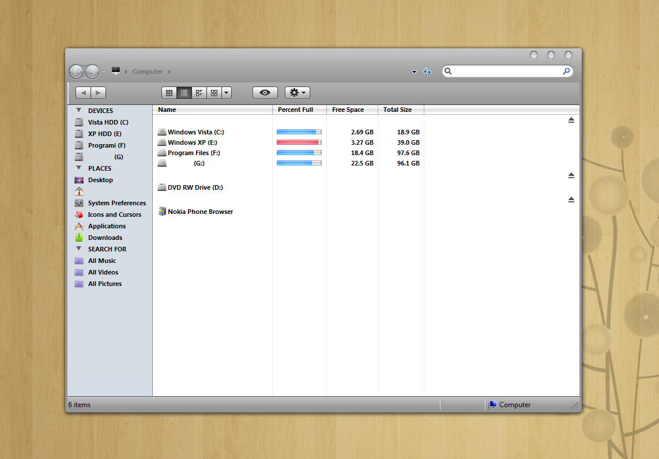Screen dimensions: 659x459
Task: Open recent pages dropdown beside nav orbs
Action: 104,72
